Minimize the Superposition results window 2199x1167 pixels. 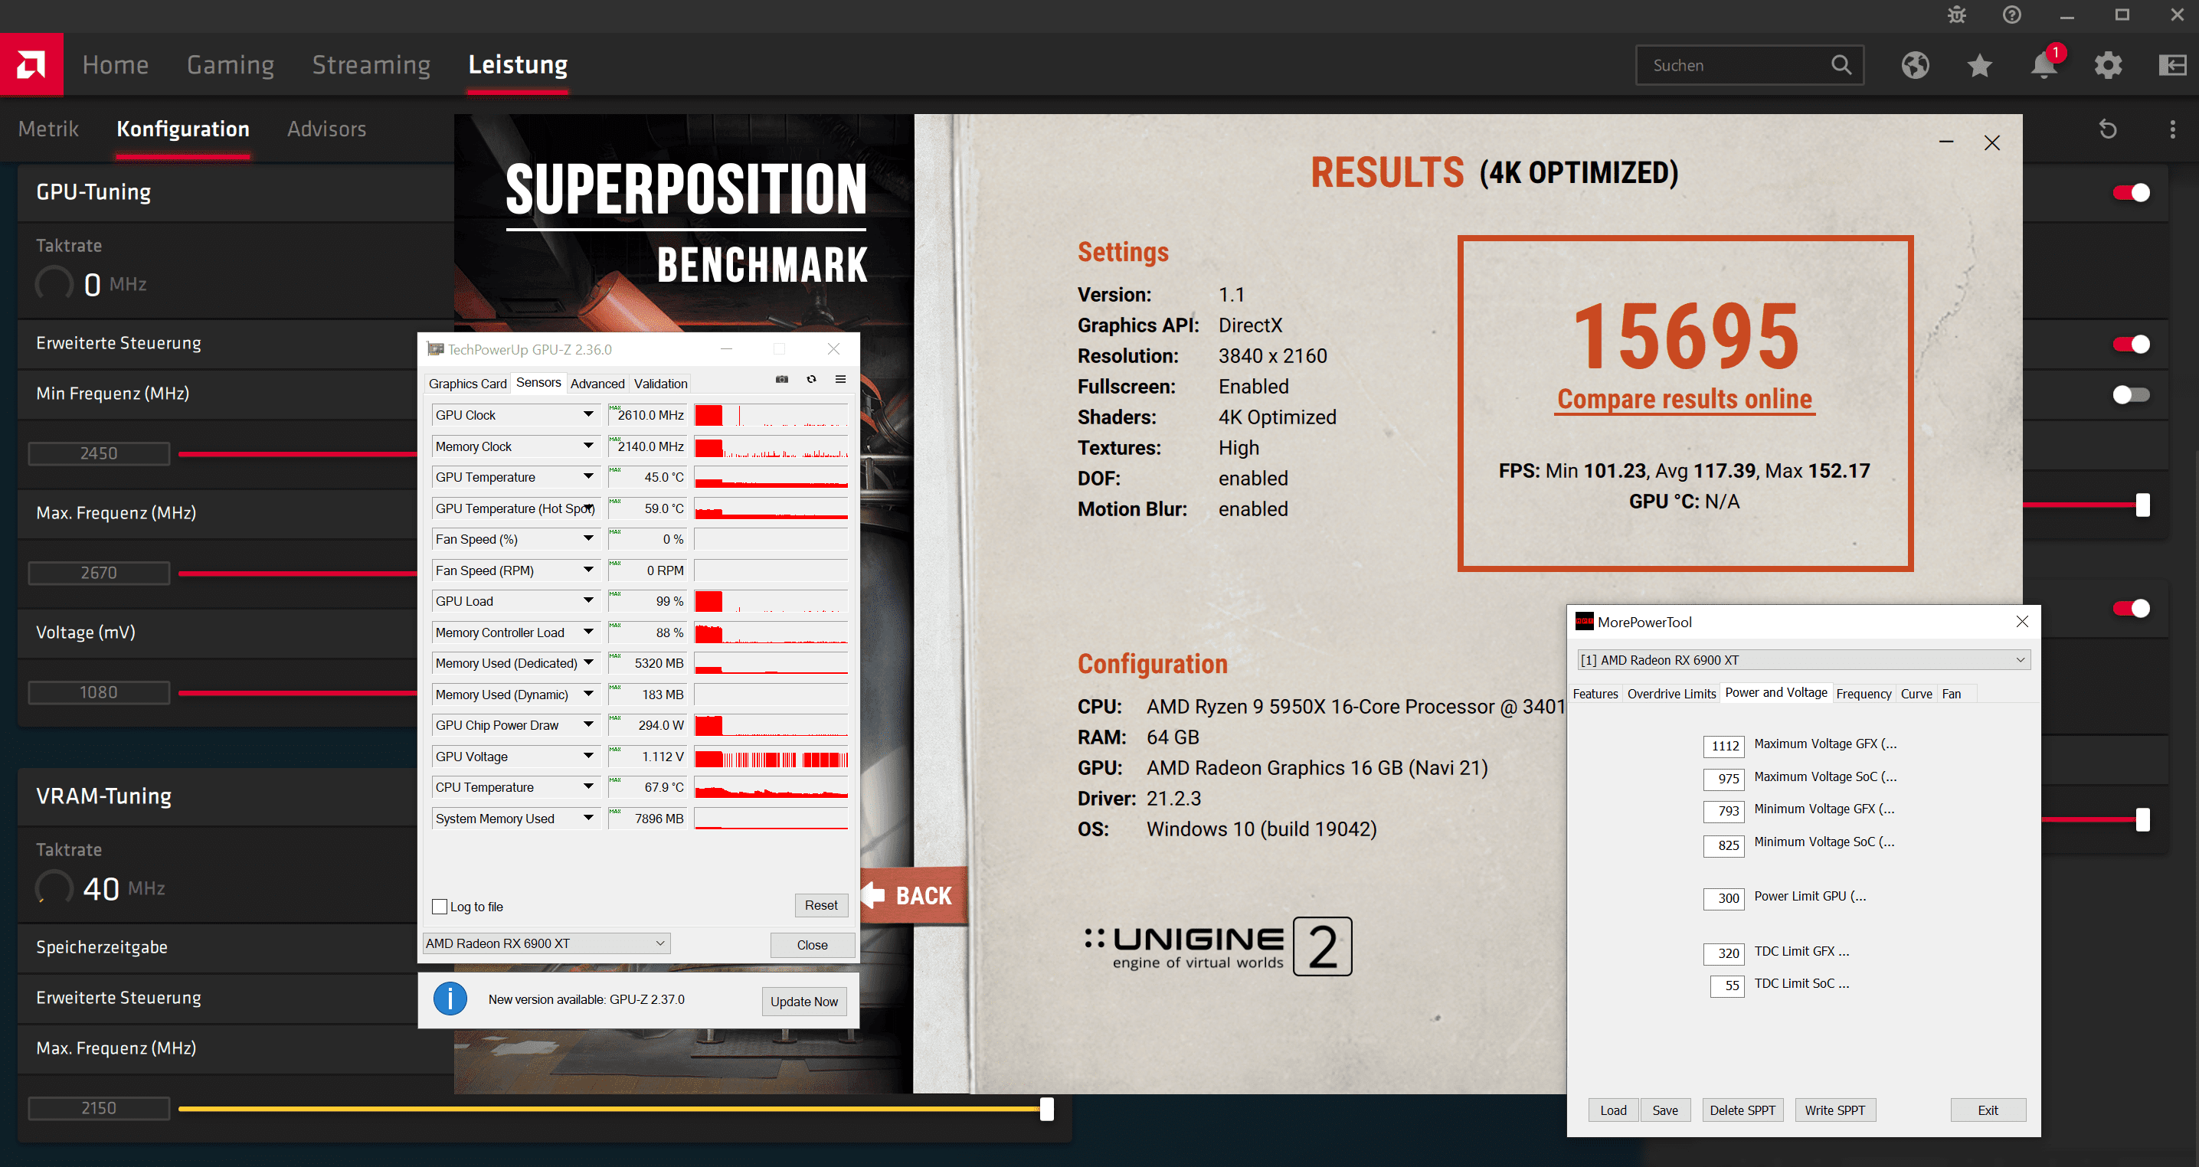click(x=1945, y=142)
